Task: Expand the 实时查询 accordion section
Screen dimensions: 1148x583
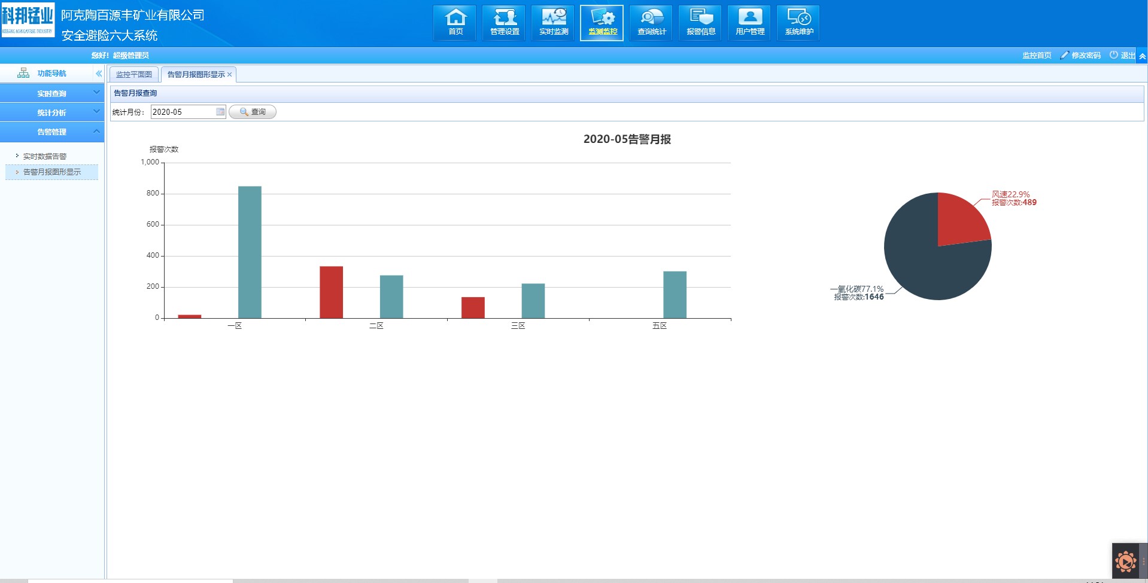Action: click(52, 93)
